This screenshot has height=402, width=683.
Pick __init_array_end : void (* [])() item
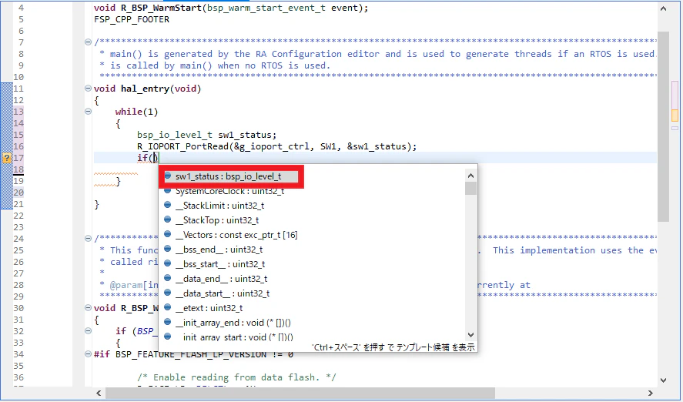tap(233, 323)
